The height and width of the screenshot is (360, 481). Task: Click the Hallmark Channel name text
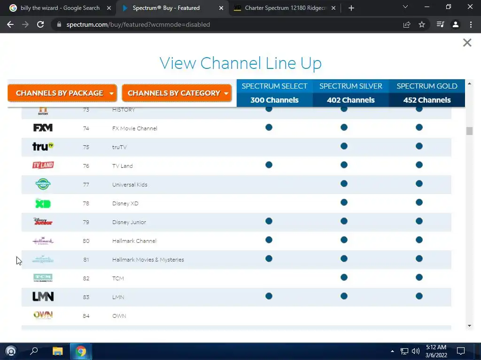pos(134,240)
